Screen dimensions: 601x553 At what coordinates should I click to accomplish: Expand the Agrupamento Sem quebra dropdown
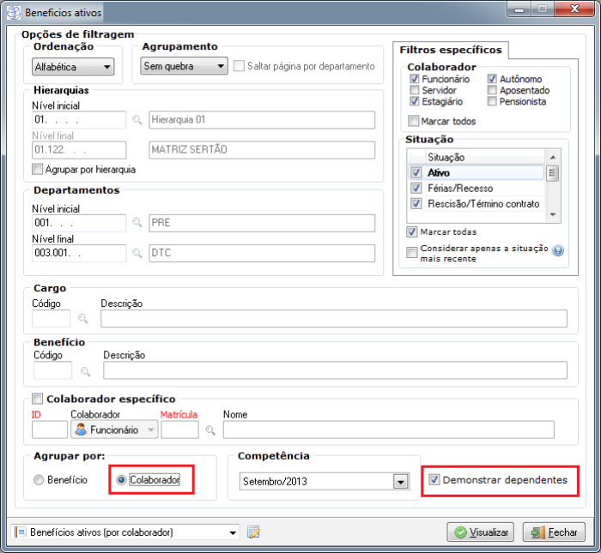(183, 66)
